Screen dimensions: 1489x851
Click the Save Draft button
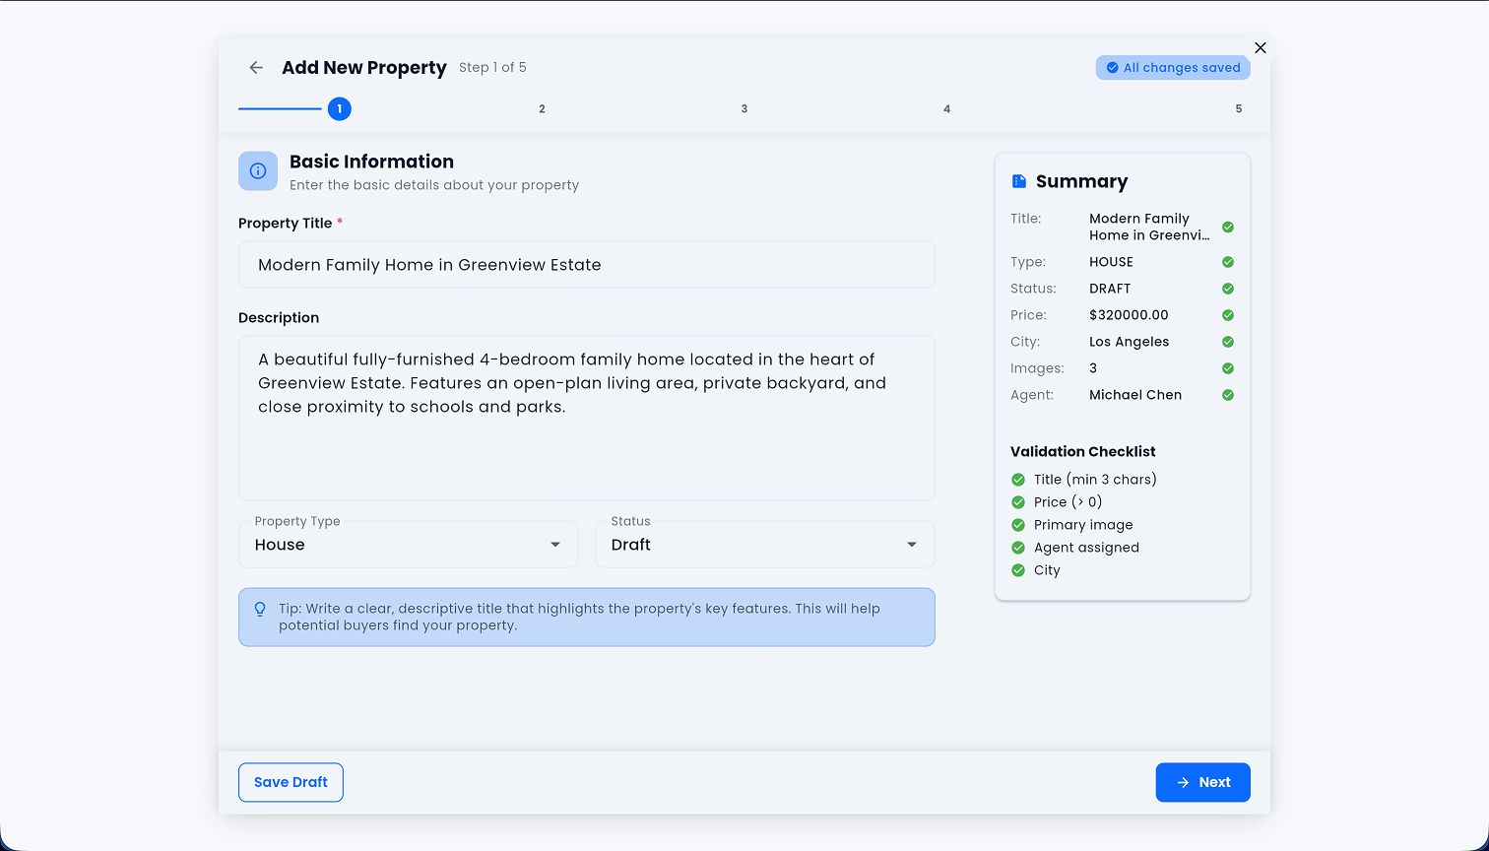pyautogui.click(x=291, y=782)
